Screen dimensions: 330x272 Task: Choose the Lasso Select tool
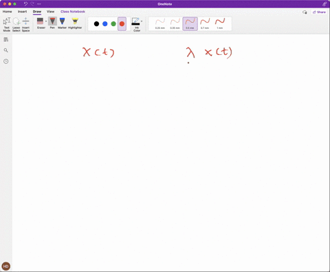click(16, 24)
